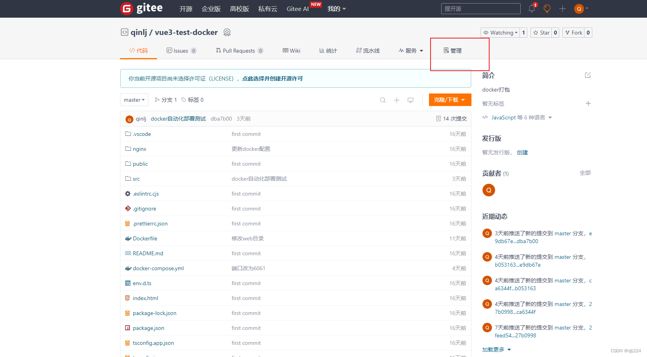Open the .gitignore file
Viewport: 647px width, 357px height.
(x=144, y=209)
